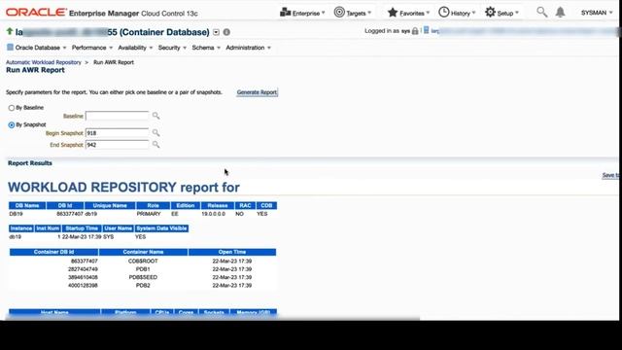
Task: Click the Favorites star icon
Action: (393, 13)
